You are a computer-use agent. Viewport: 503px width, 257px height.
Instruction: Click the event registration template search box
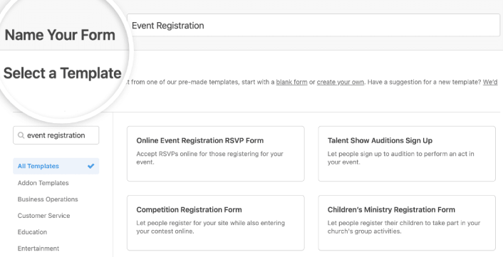pos(56,135)
